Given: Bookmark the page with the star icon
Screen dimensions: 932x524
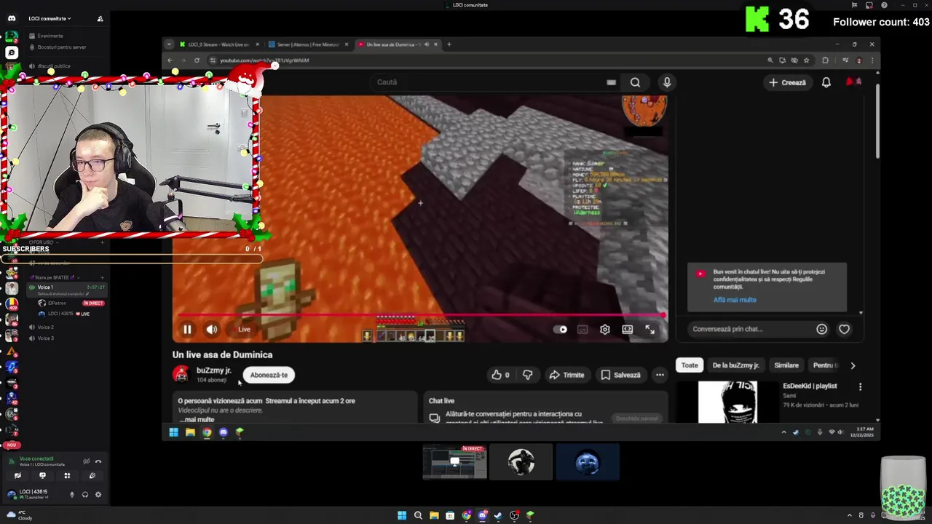Looking at the screenshot, I should (x=806, y=60).
